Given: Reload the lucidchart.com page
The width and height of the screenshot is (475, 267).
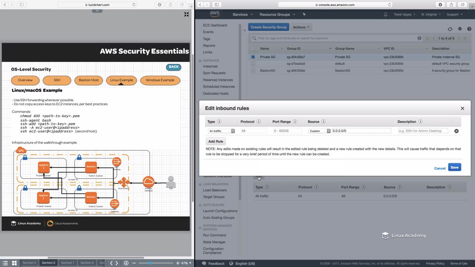Looking at the screenshot, I should pos(134,5).
